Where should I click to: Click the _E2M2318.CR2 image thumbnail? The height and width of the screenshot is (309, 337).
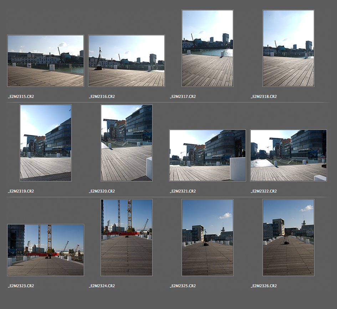click(288, 48)
